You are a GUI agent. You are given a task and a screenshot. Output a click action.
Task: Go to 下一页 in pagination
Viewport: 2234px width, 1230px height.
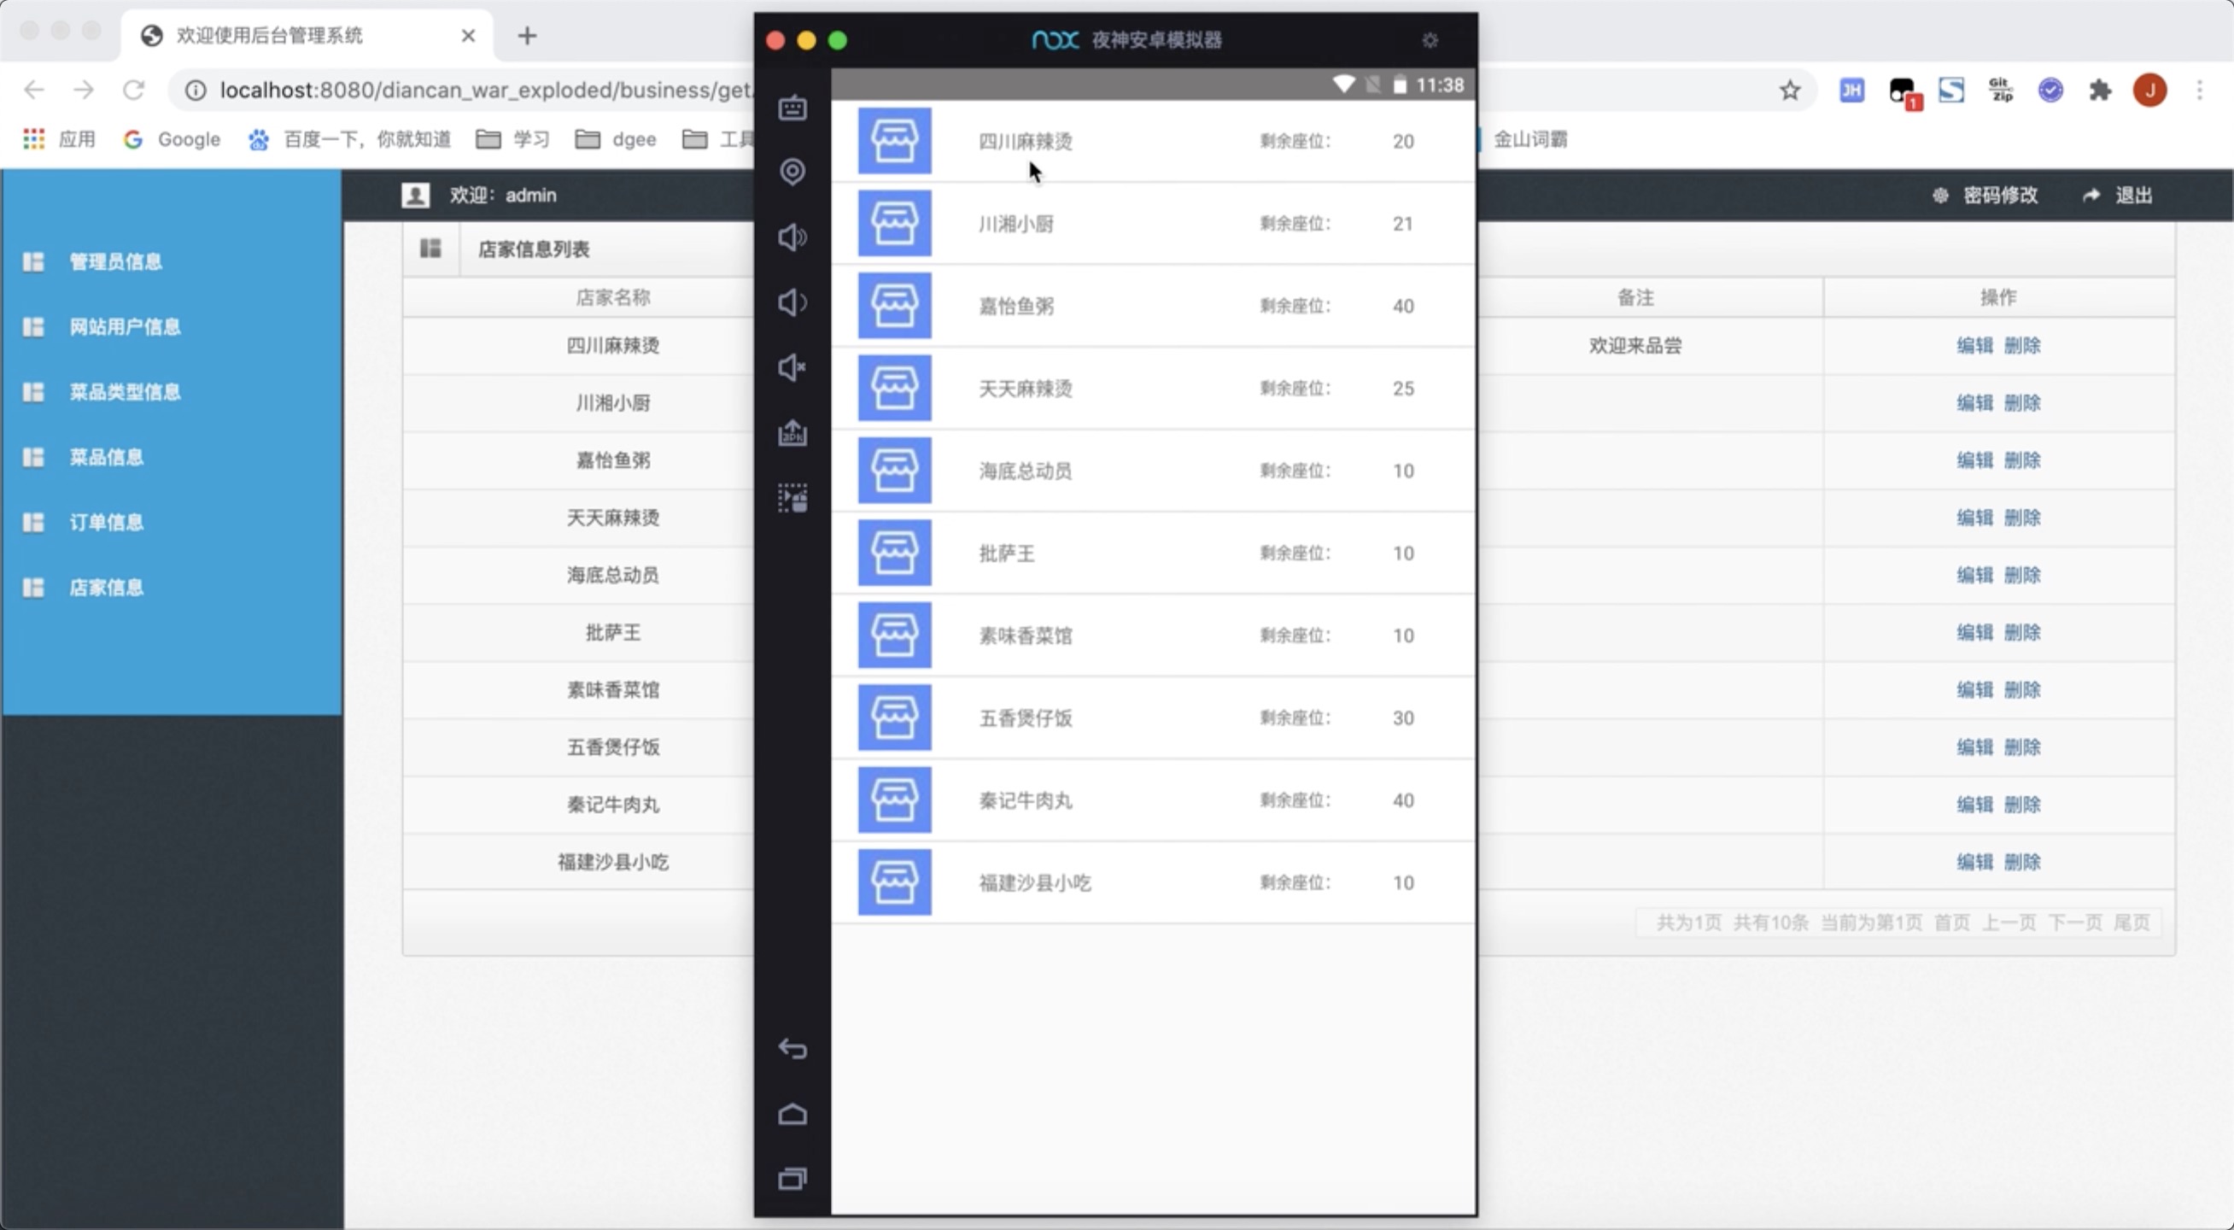(x=2075, y=922)
